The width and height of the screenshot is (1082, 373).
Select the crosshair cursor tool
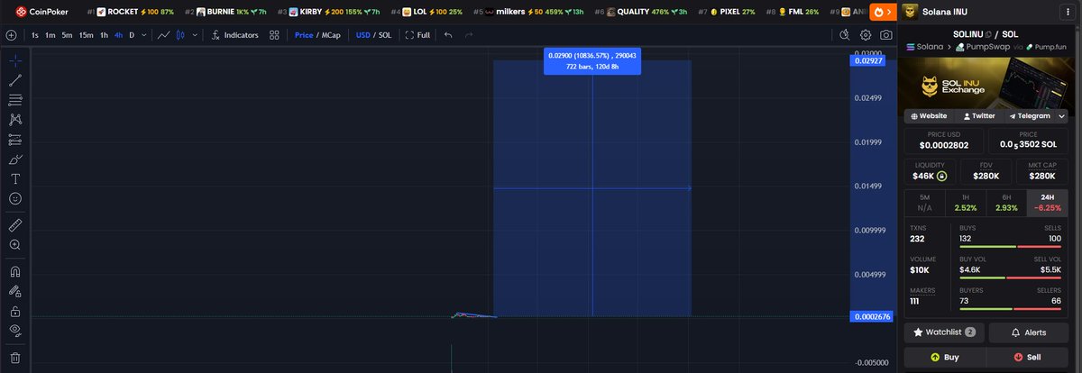point(15,61)
